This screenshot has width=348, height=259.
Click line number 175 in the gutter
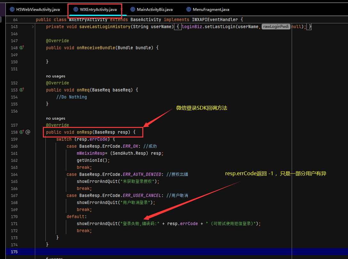pos(14,252)
